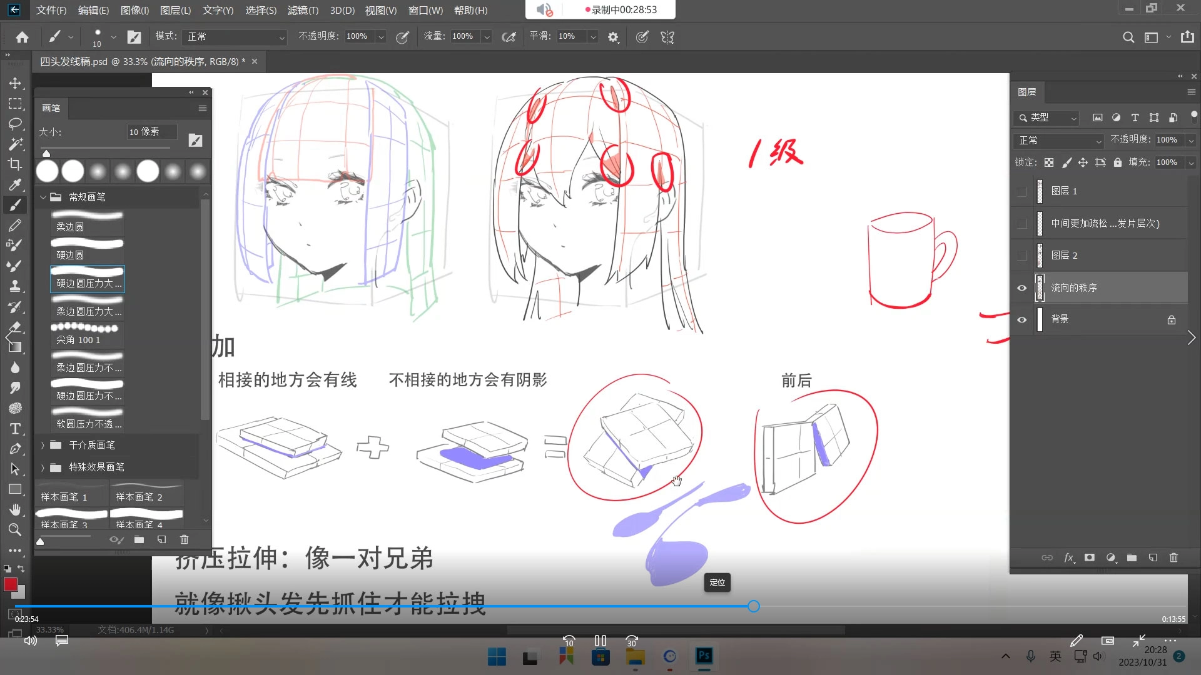Image resolution: width=1201 pixels, height=675 pixels.
Task: Choose the 硬边圆 brush preset
Action: [87, 249]
